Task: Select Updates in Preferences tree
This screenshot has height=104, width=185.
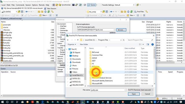Action: click(60, 72)
